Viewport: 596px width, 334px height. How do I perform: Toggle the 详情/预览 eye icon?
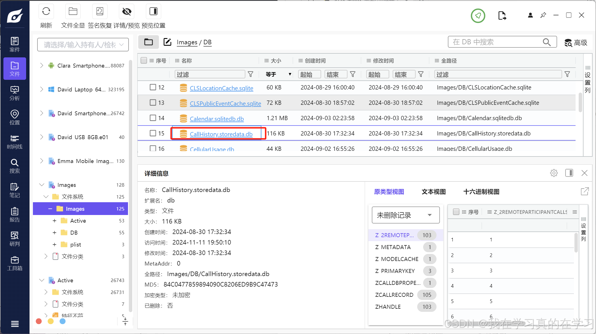coord(127,12)
